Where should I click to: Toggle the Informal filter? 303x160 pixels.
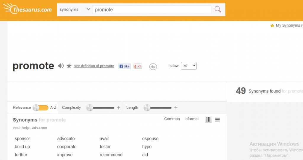click(x=191, y=119)
